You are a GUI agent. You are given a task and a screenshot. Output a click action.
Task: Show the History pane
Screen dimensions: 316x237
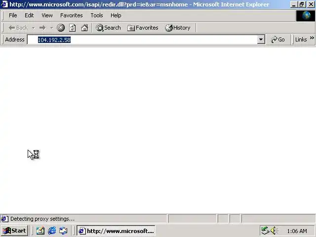[x=178, y=28]
